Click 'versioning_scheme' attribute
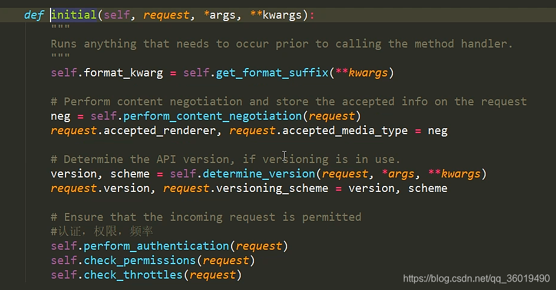 272,188
